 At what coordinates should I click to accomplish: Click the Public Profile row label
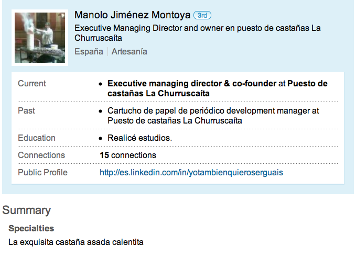(42, 172)
